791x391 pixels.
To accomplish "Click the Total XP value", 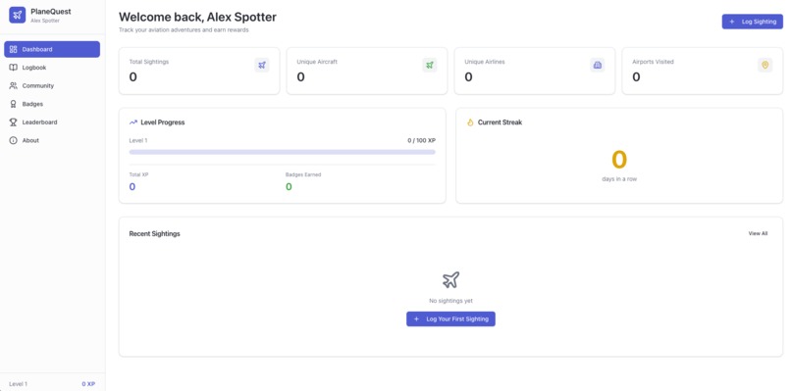I will click(132, 187).
